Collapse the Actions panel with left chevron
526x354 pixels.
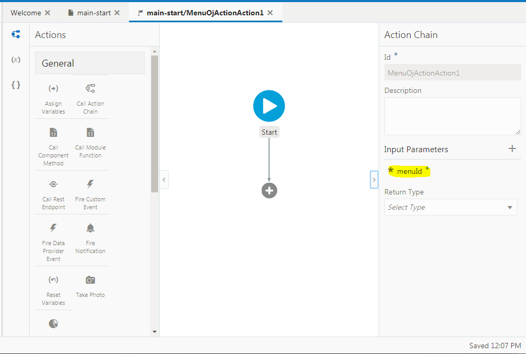[x=164, y=180]
